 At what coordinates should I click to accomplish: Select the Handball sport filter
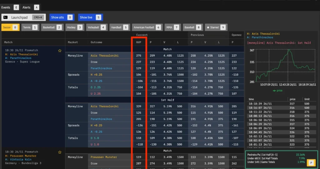[120, 27]
